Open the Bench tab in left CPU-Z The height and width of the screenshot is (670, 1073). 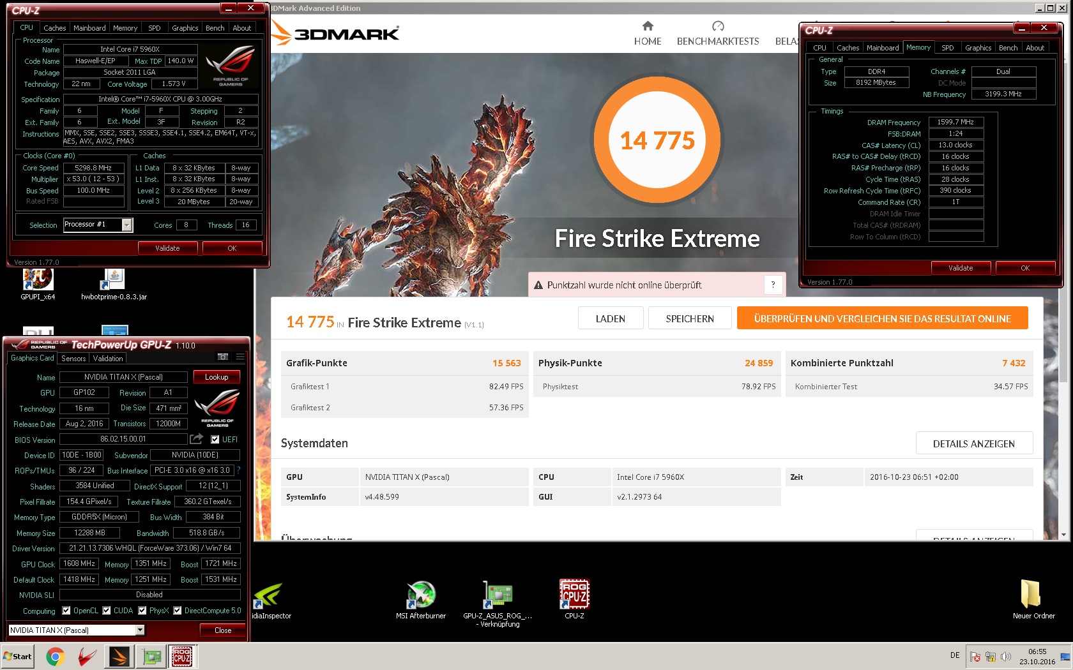pos(215,28)
